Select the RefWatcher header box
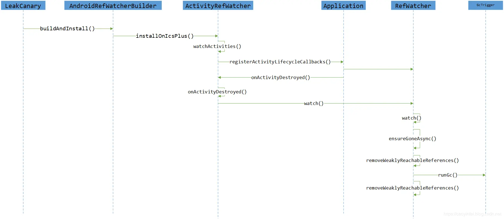The width and height of the screenshot is (504, 219). point(413,6)
